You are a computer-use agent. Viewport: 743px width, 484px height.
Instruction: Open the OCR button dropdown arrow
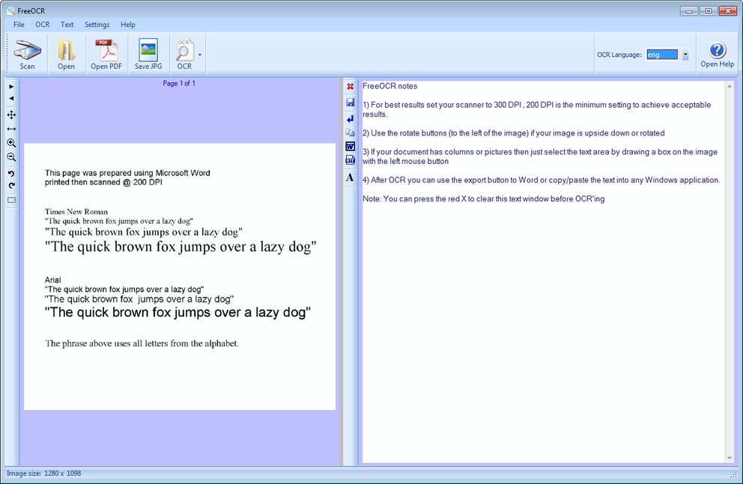tap(199, 55)
